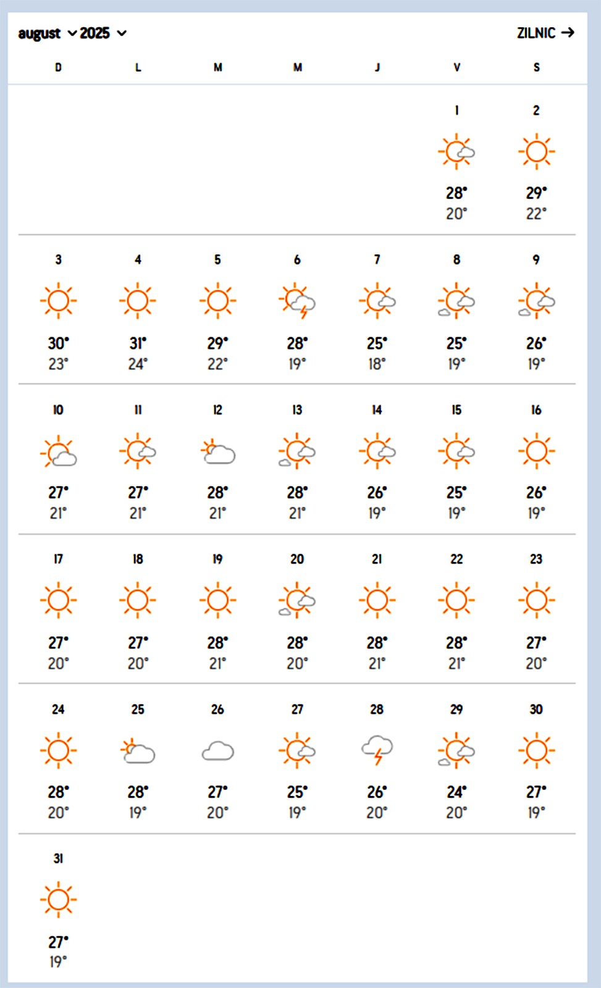This screenshot has width=601, height=988.
Task: Click the 24° high temperature on August 29
Action: pyautogui.click(x=456, y=792)
